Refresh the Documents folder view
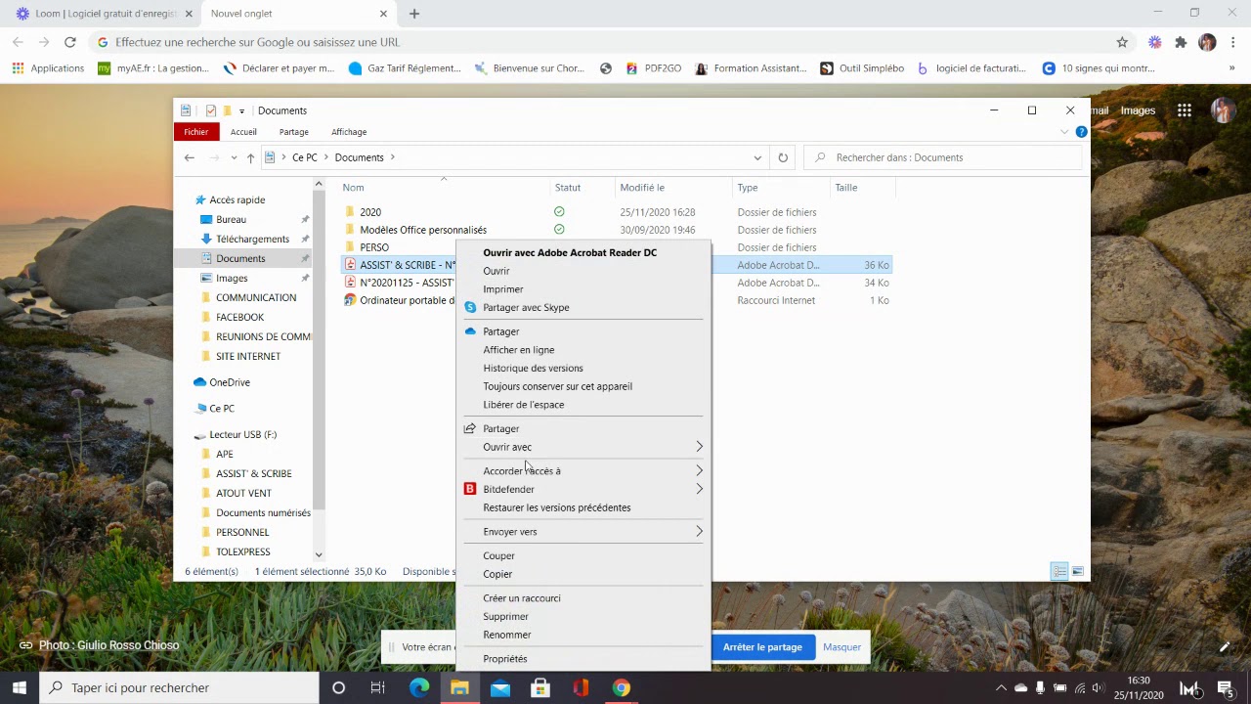The height and width of the screenshot is (704, 1251). pos(783,157)
